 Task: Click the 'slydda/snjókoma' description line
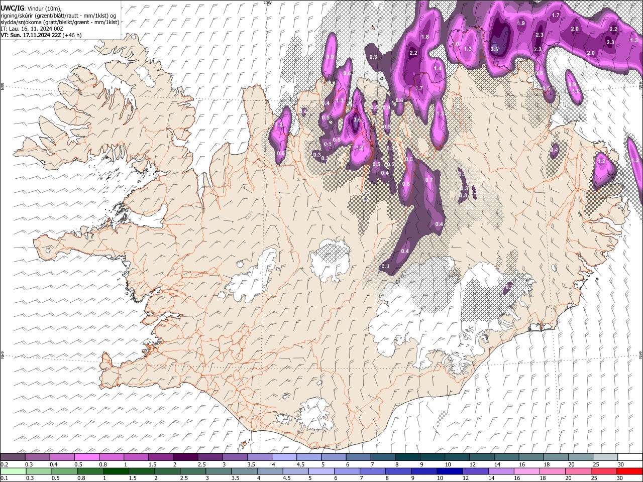point(60,22)
